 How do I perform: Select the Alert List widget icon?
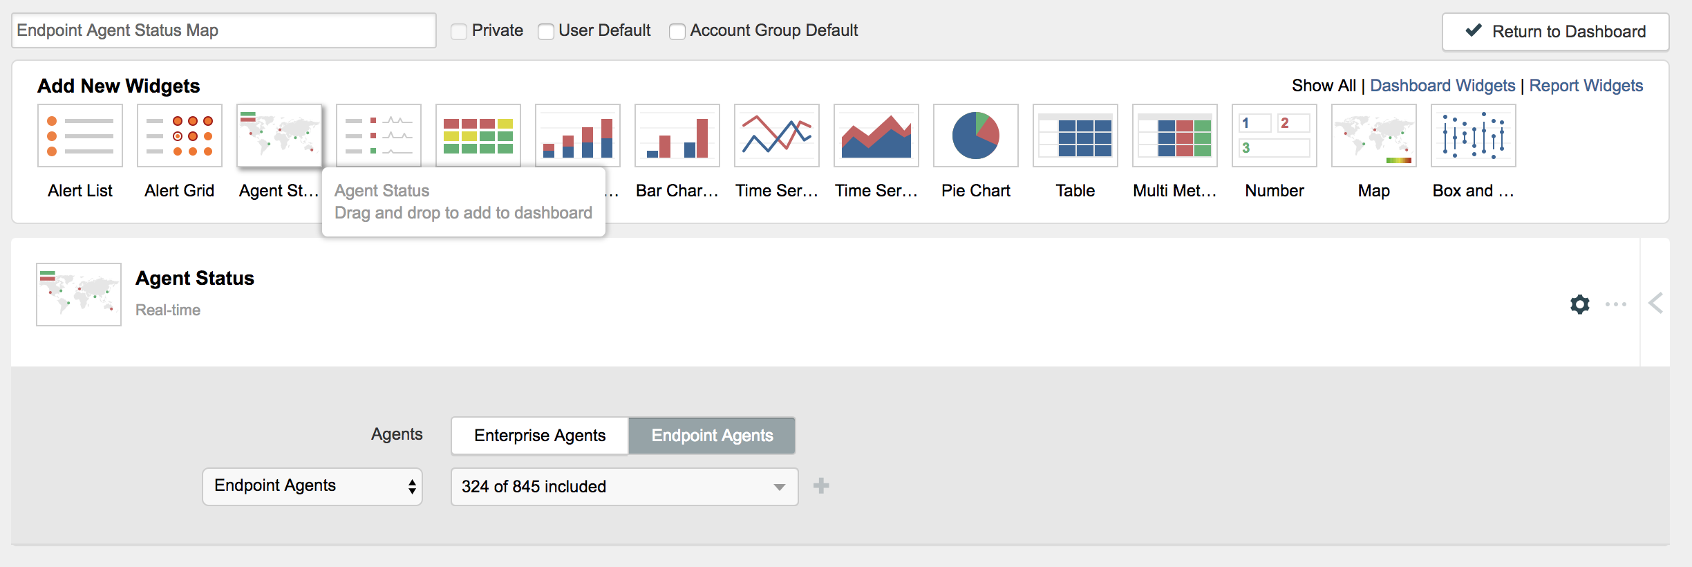click(x=80, y=136)
